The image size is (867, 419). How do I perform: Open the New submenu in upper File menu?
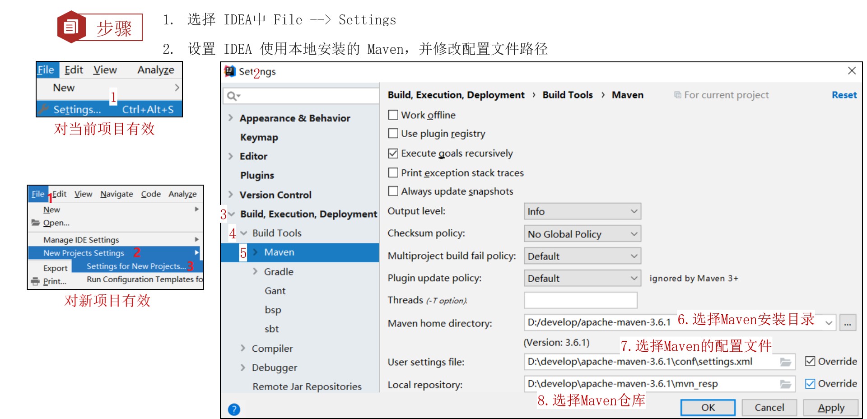[109, 88]
